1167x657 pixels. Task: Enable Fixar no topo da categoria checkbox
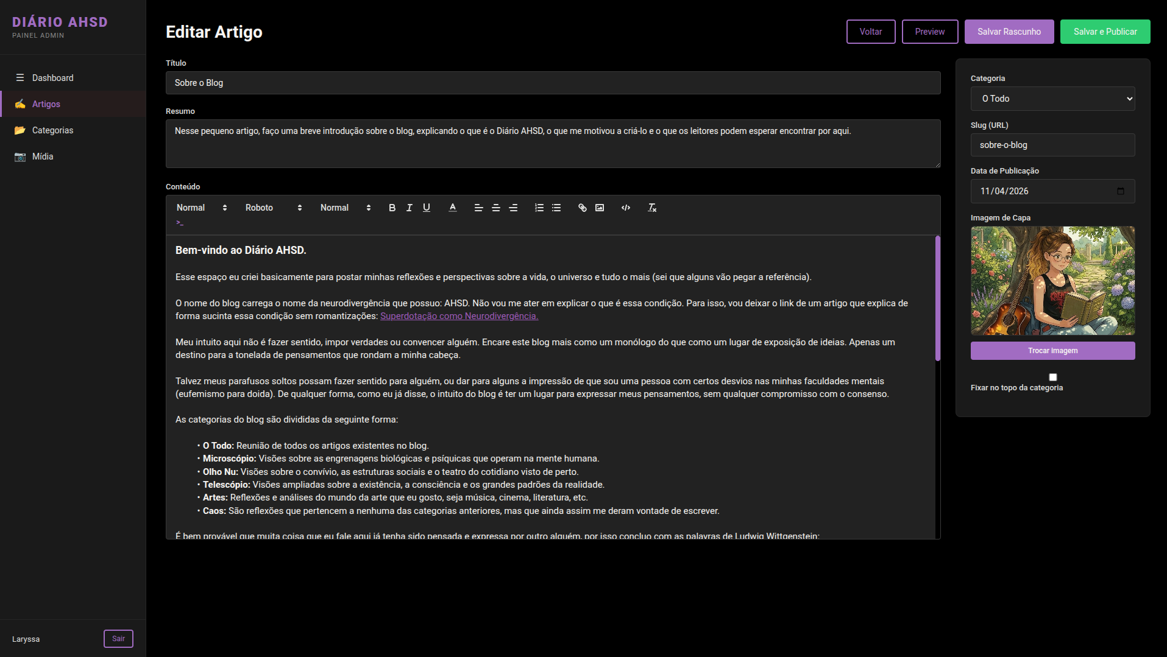point(1053,377)
